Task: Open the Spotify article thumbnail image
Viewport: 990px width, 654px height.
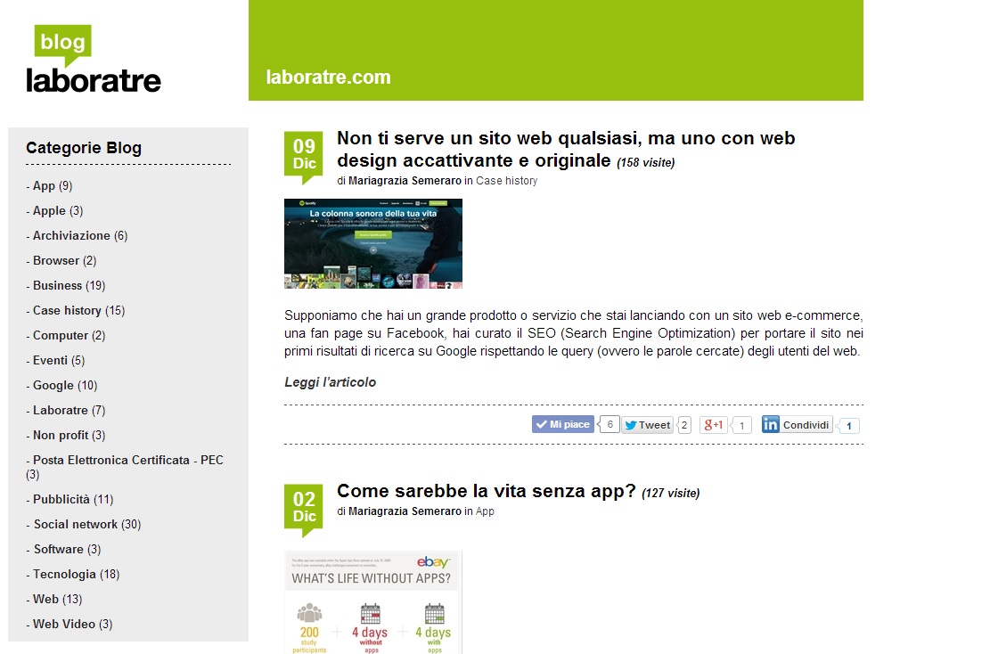Action: click(x=372, y=243)
